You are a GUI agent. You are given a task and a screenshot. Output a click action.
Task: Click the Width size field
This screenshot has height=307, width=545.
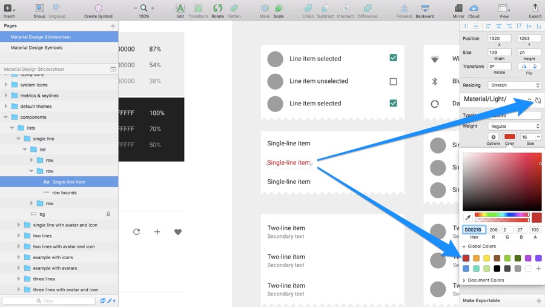pyautogui.click(x=499, y=53)
